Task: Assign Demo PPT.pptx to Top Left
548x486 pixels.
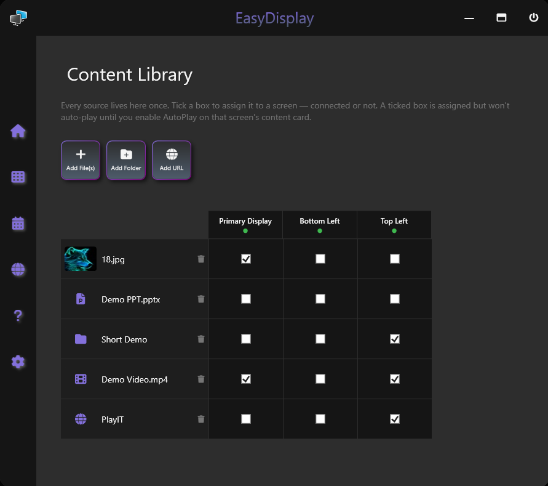Action: [x=395, y=299]
